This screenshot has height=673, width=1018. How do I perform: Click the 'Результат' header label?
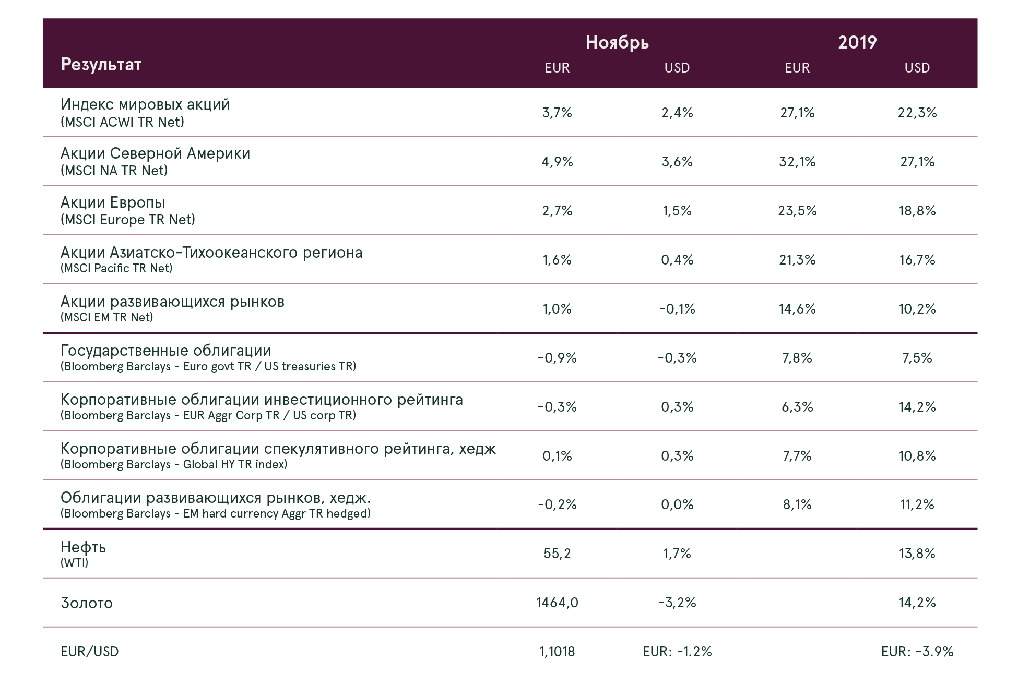click(x=101, y=65)
